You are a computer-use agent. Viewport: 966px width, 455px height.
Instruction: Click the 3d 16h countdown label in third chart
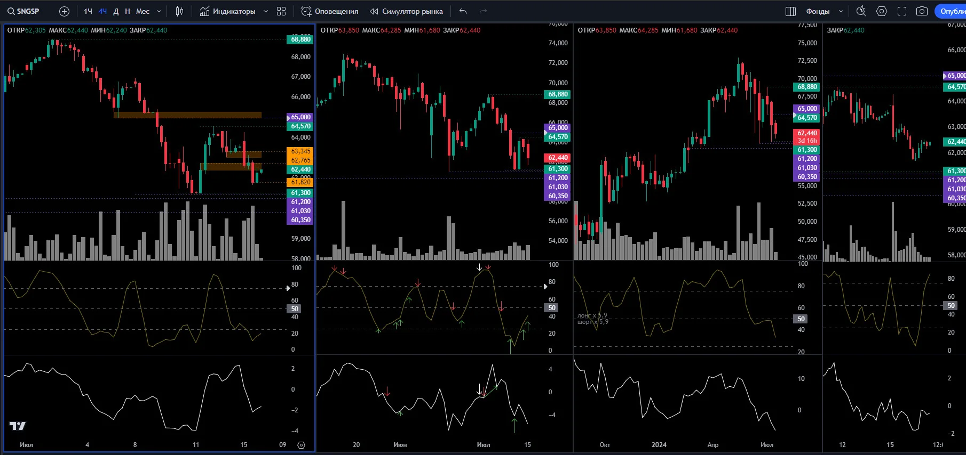(x=807, y=141)
